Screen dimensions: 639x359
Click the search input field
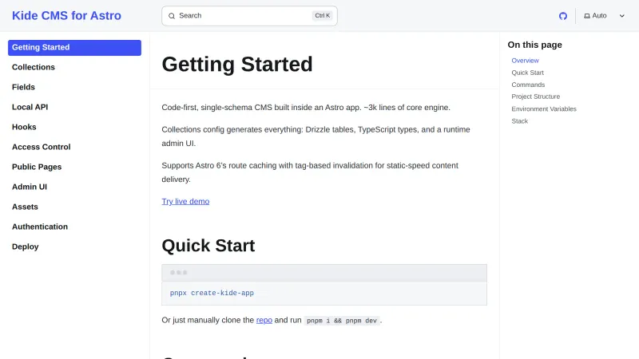click(240, 16)
